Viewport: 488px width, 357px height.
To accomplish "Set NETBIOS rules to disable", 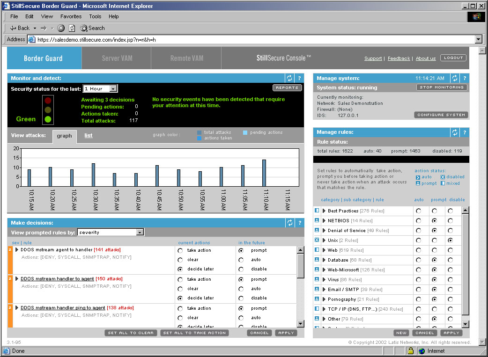I will pos(451,221).
